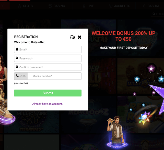This screenshot has height=150, width=164.
Task: Click the green Submit button
Action: [x=48, y=93]
